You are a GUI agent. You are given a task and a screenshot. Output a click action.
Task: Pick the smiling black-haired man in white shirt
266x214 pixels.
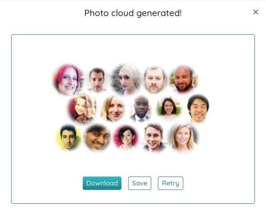[198, 109]
